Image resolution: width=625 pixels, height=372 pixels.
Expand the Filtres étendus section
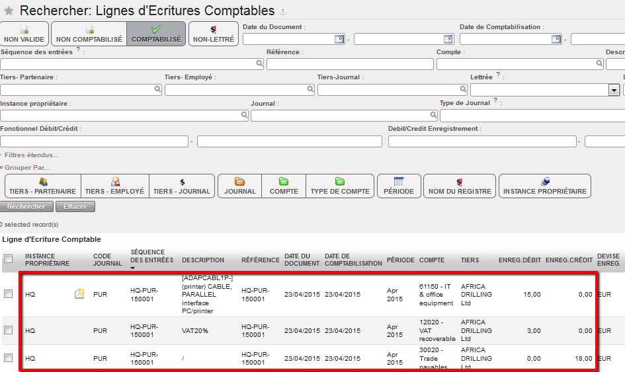point(30,155)
